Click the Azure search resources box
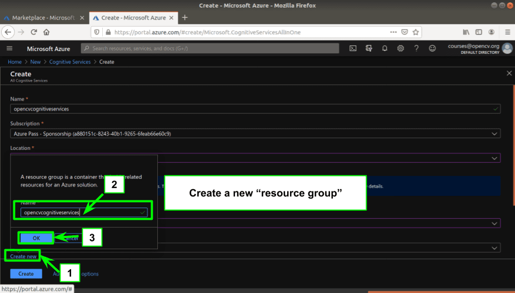 point(210,48)
